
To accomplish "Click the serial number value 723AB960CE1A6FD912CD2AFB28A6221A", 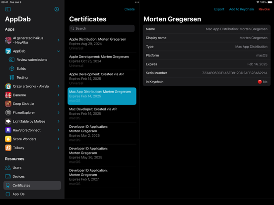I will (235, 73).
